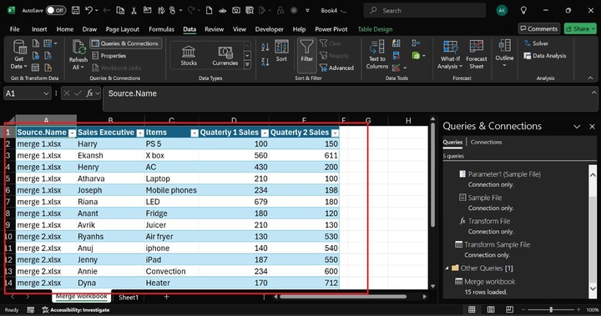Screen dimensions: 601x316
Task: Click the Flash Fill icon
Action: pos(396,43)
